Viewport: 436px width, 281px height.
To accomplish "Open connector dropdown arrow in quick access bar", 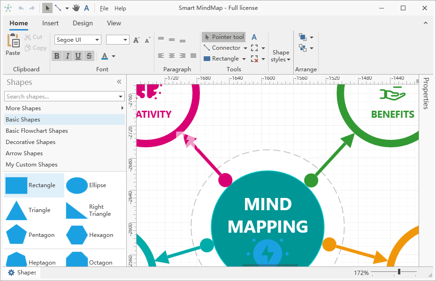I will tap(67, 8).
